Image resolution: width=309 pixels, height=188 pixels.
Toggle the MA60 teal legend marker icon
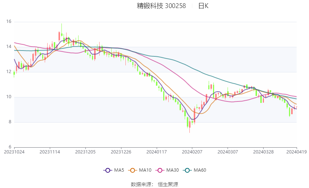click(186, 170)
